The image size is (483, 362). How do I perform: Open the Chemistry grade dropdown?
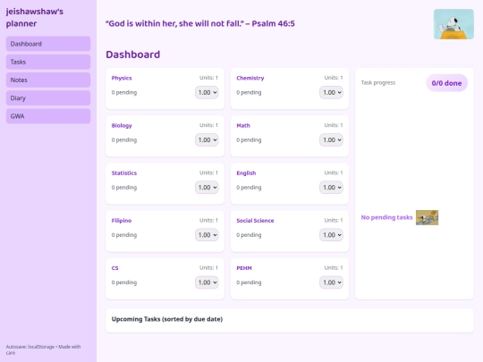click(x=331, y=92)
